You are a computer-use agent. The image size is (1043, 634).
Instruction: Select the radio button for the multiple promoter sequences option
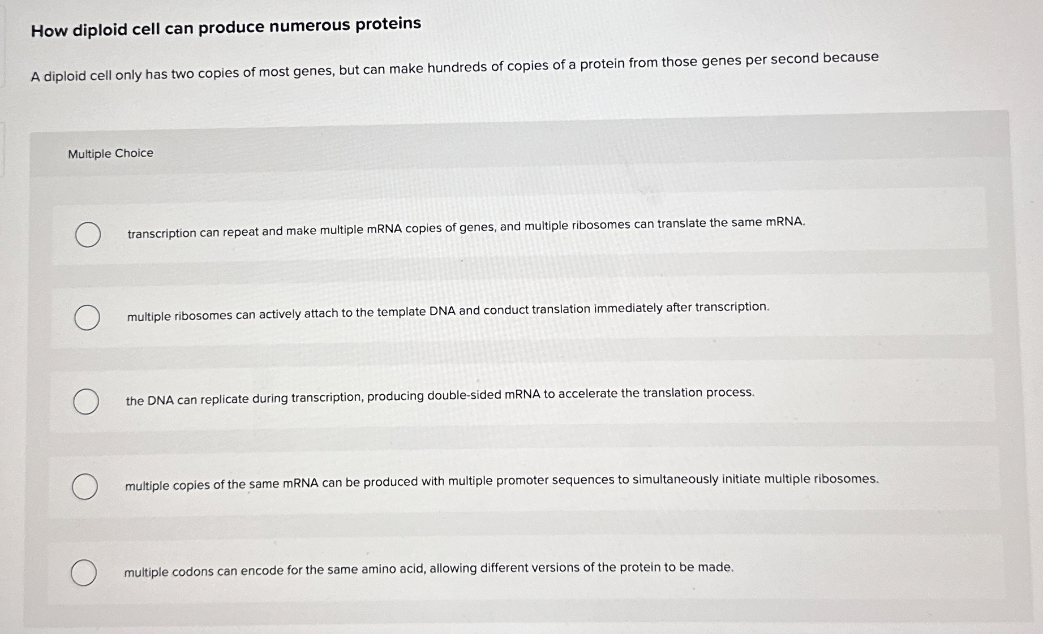pyautogui.click(x=85, y=485)
